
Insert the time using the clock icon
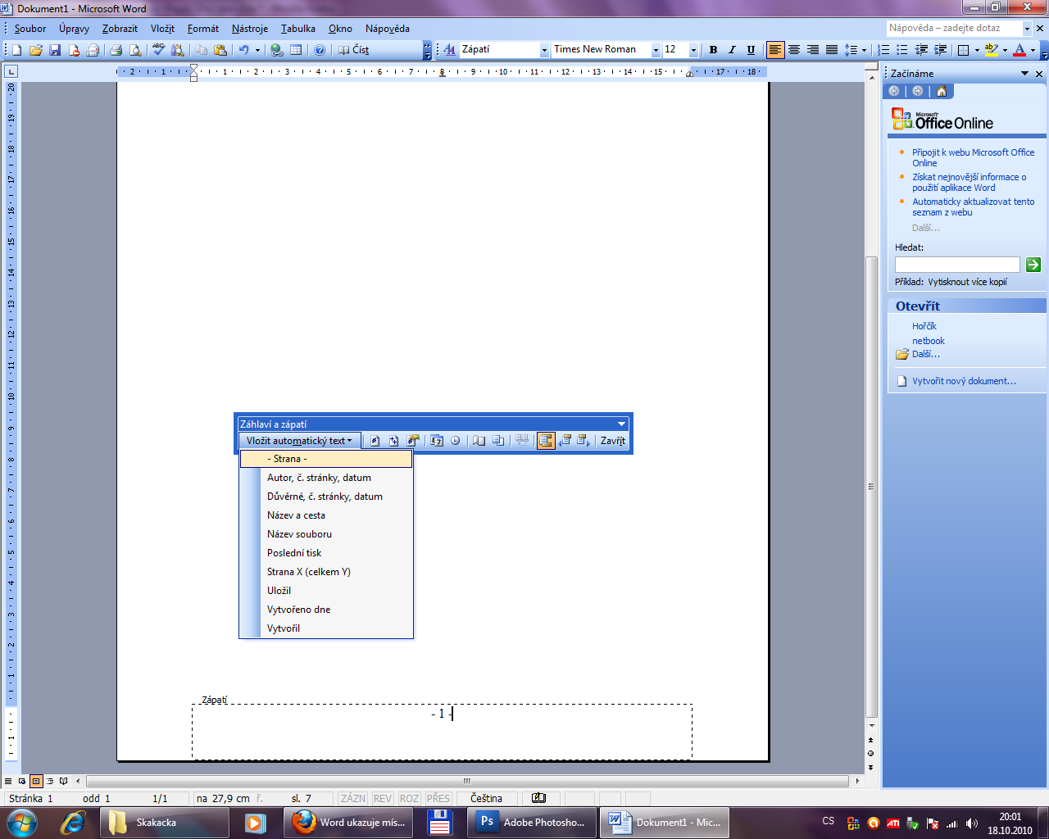pos(456,441)
